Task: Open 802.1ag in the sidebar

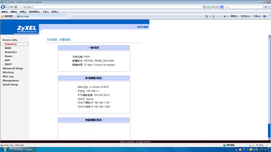Action: (x=8, y=76)
